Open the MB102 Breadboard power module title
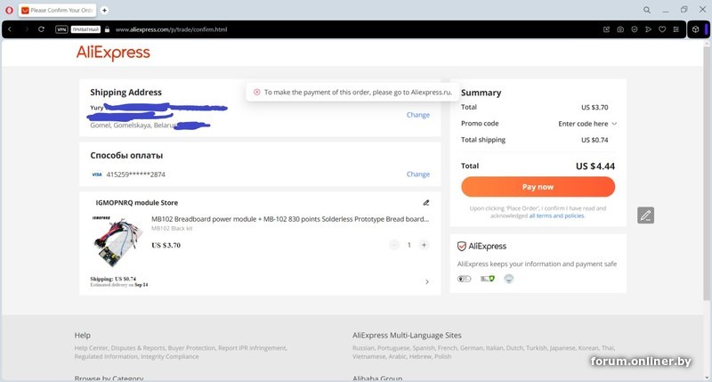Viewport: 712px width, 382px height. click(290, 219)
